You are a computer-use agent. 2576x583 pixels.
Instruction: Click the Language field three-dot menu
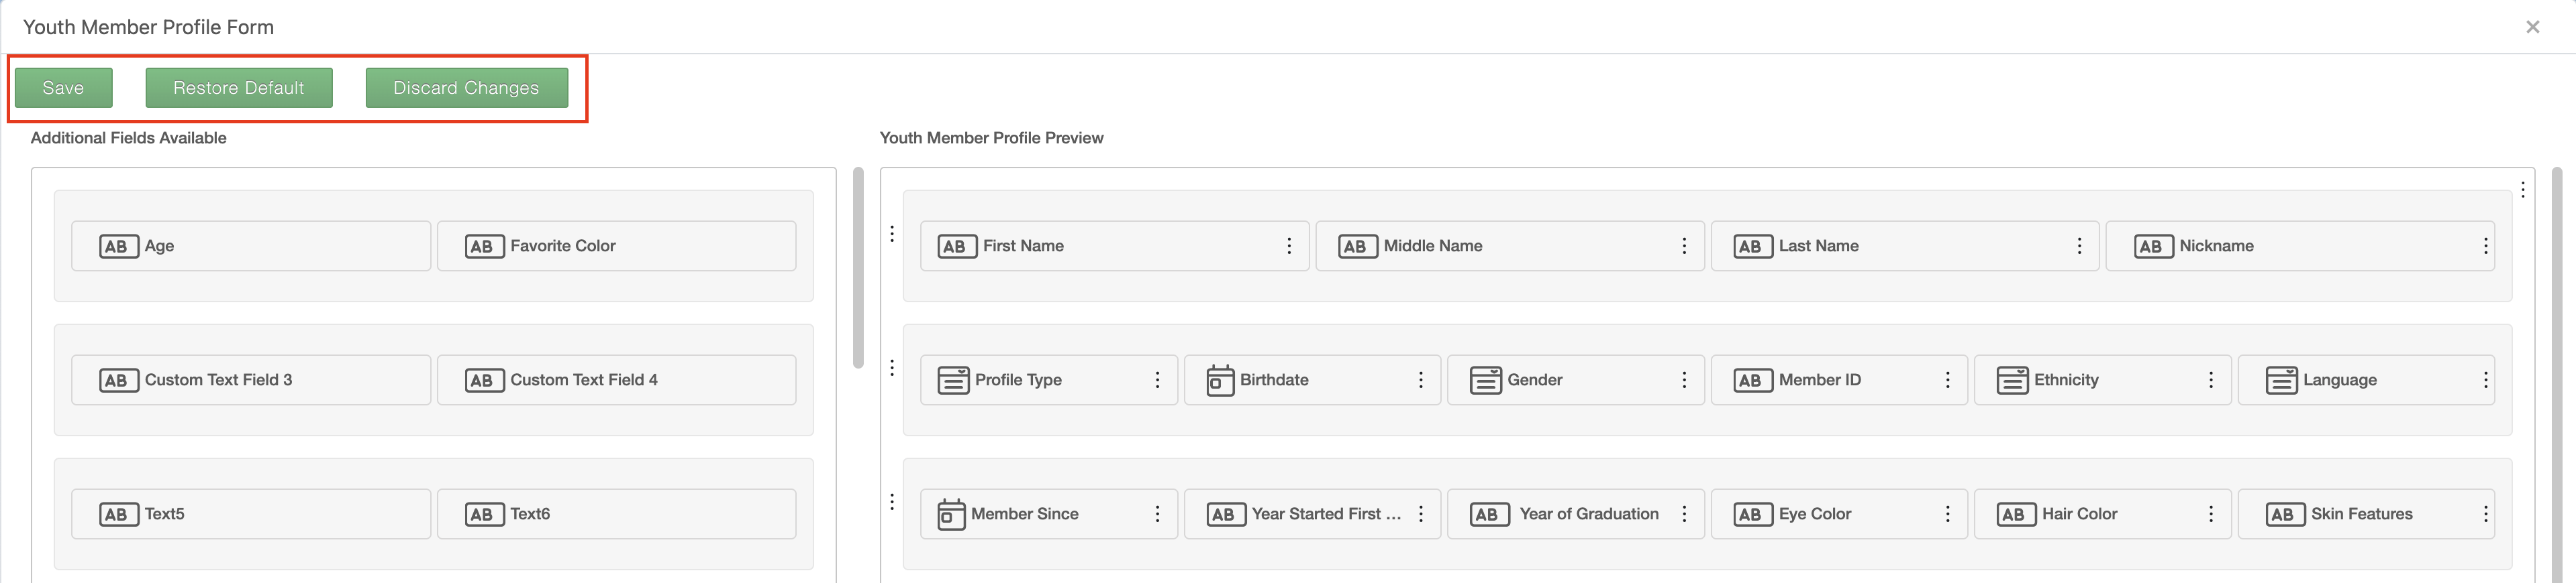(2485, 379)
